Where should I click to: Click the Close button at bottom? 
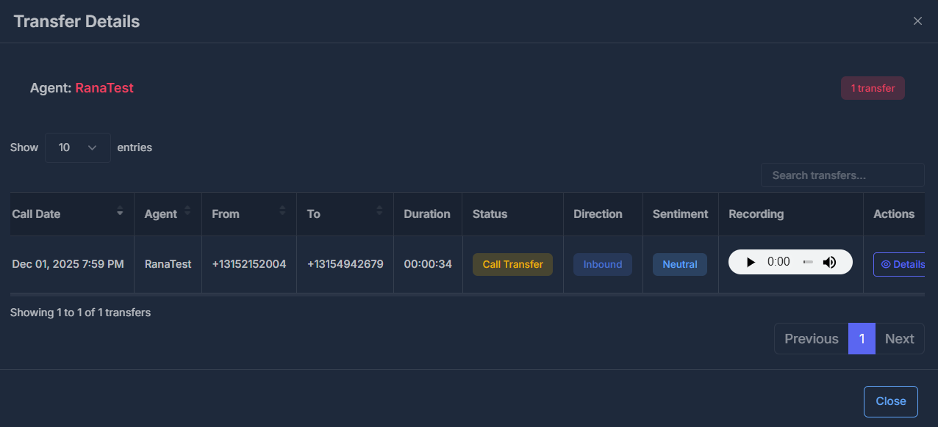891,401
